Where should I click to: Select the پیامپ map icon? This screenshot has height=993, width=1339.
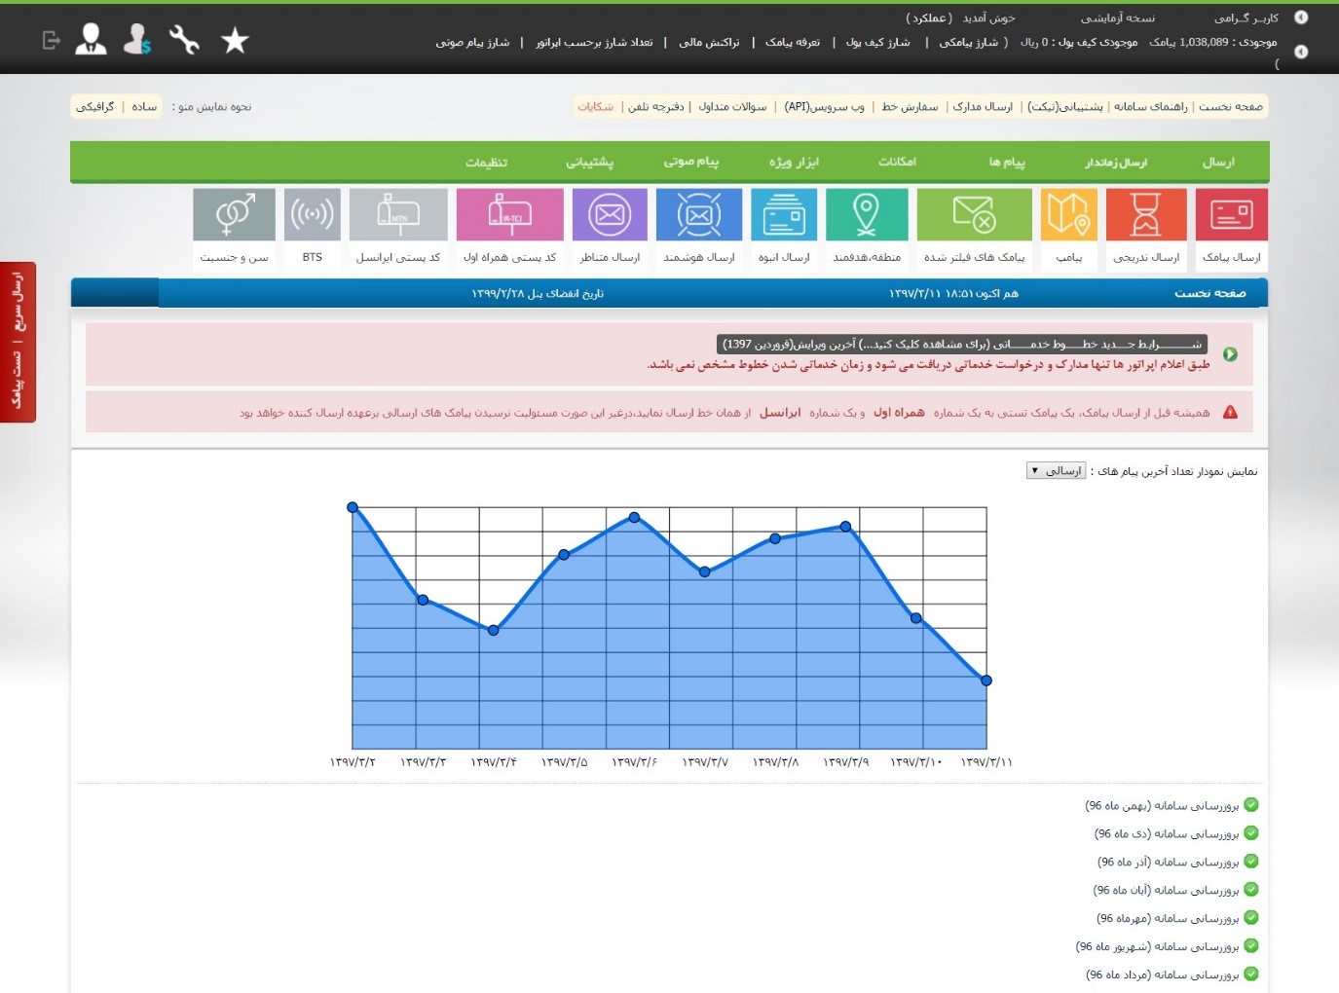coord(1068,215)
